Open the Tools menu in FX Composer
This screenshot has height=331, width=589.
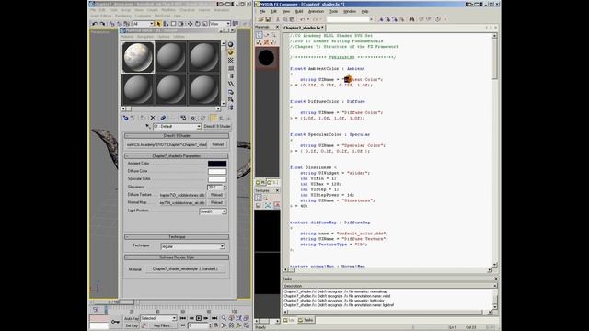tap(333, 12)
